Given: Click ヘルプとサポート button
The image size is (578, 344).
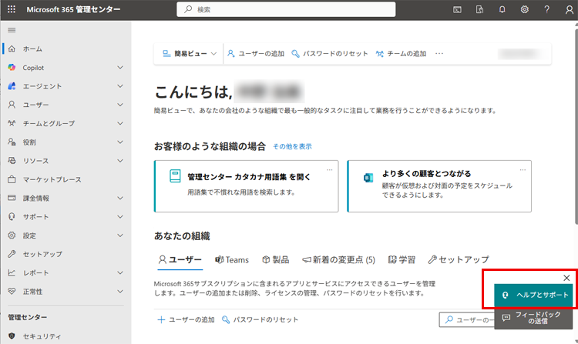Looking at the screenshot, I should click(533, 295).
